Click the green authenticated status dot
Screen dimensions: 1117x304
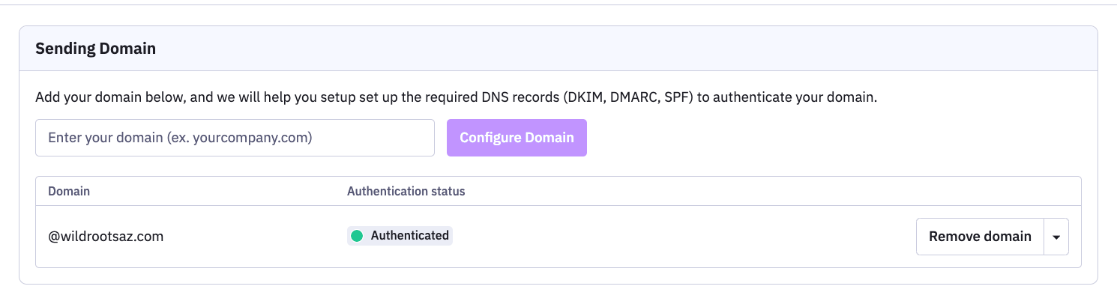(357, 236)
